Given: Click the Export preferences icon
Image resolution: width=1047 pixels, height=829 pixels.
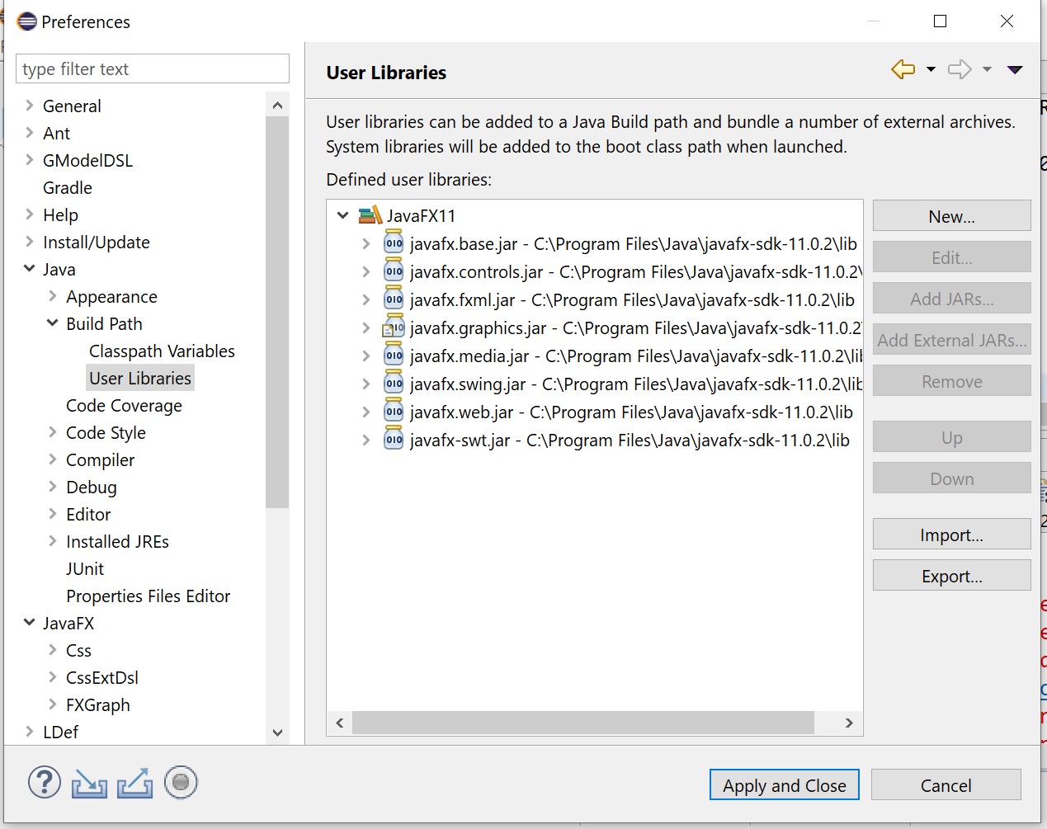Looking at the screenshot, I should coord(134,783).
